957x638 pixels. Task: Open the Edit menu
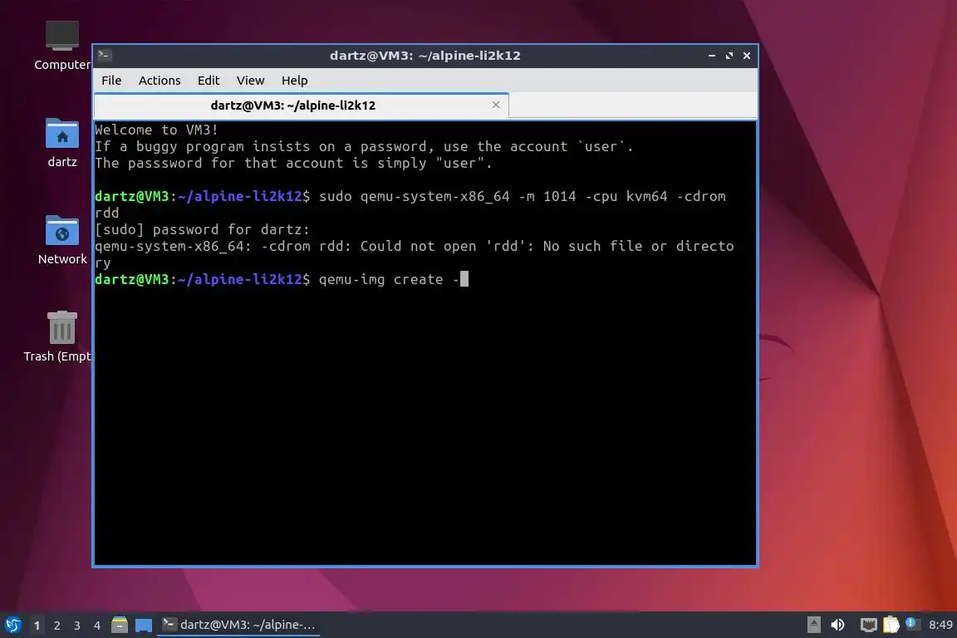tap(209, 81)
